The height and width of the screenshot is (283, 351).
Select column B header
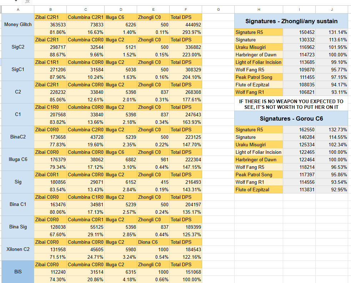(50, 10)
